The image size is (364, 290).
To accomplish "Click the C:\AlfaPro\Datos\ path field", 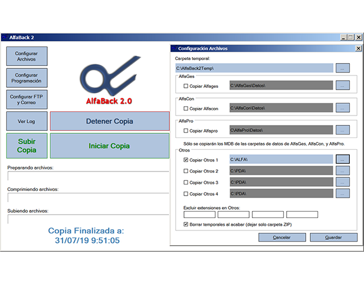I will (281, 130).
